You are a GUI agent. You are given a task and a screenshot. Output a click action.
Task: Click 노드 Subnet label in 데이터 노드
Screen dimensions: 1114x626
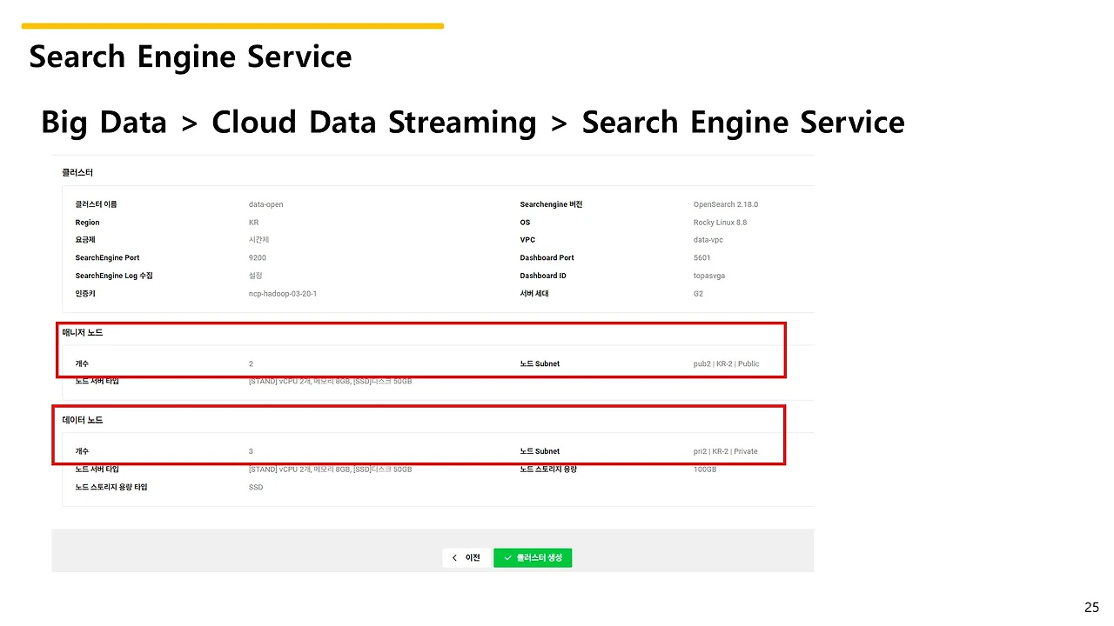point(540,451)
